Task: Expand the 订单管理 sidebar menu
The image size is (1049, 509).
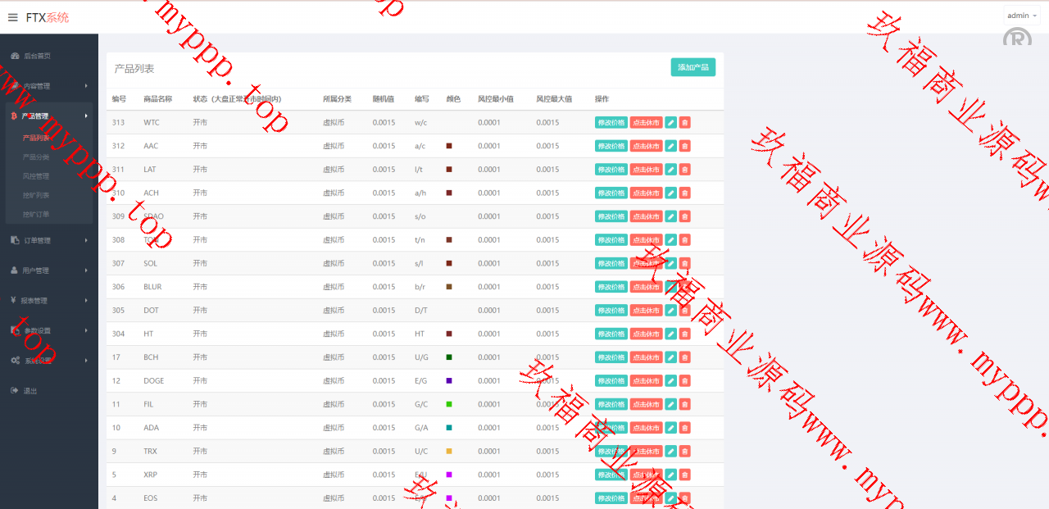Action: tap(49, 240)
